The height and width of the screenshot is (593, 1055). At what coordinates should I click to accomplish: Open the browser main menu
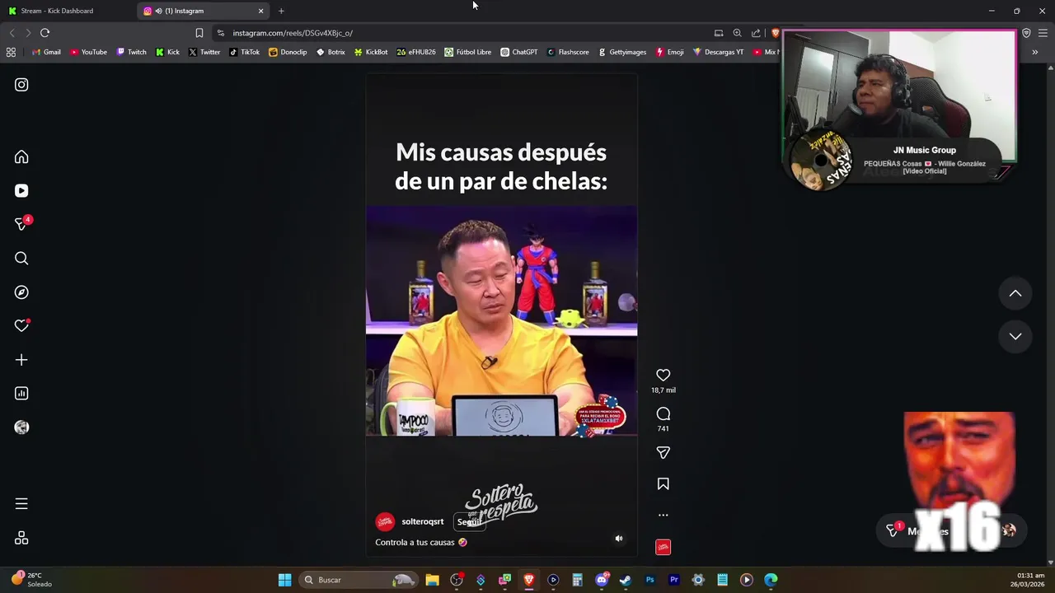pyautogui.click(x=1043, y=33)
